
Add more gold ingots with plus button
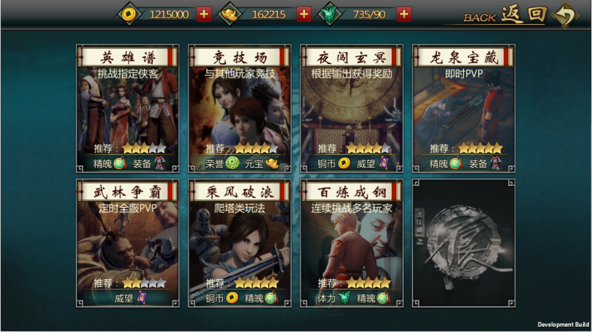(x=304, y=14)
